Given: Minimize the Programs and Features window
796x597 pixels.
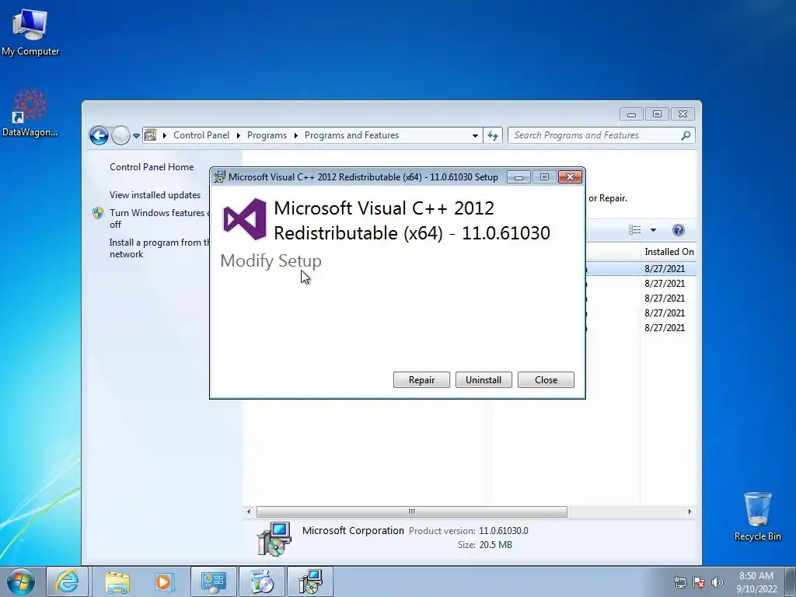Looking at the screenshot, I should pyautogui.click(x=631, y=114).
